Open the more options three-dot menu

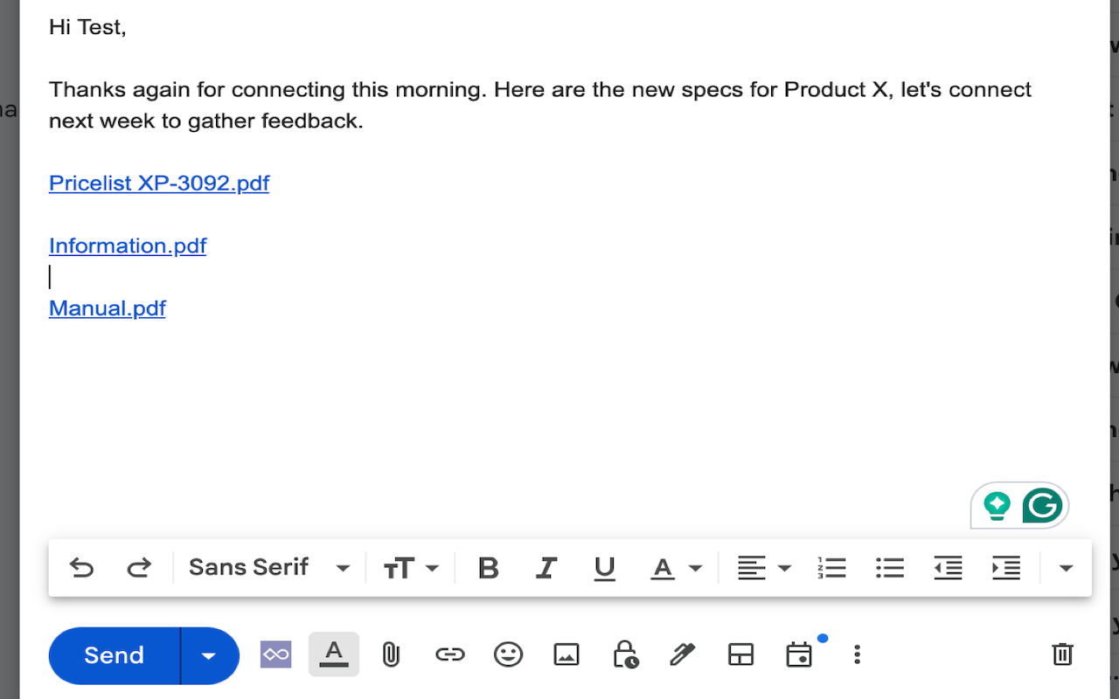click(x=857, y=654)
